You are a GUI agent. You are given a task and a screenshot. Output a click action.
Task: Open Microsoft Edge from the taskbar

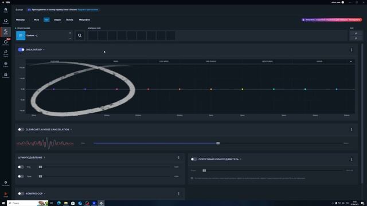click(58, 203)
